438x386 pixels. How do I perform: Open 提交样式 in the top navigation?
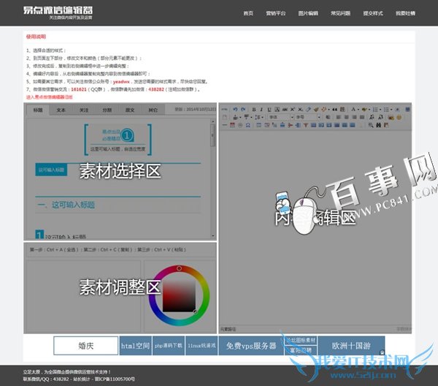point(373,13)
